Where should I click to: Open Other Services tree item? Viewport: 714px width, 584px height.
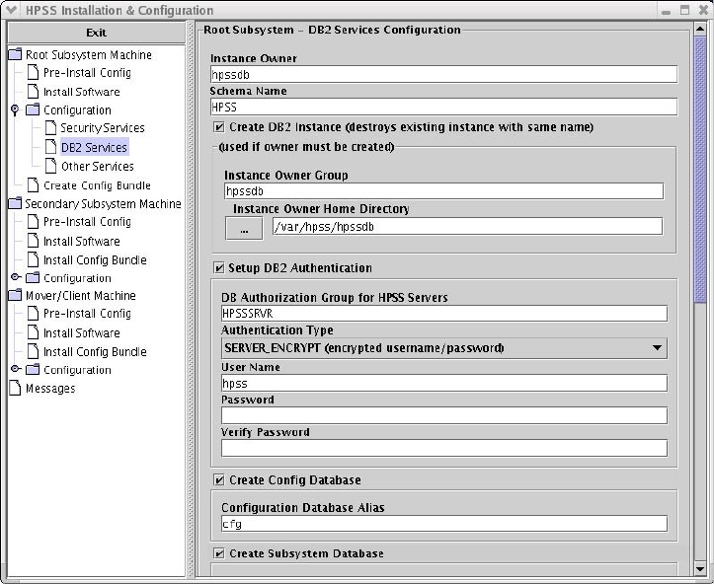pyautogui.click(x=98, y=167)
